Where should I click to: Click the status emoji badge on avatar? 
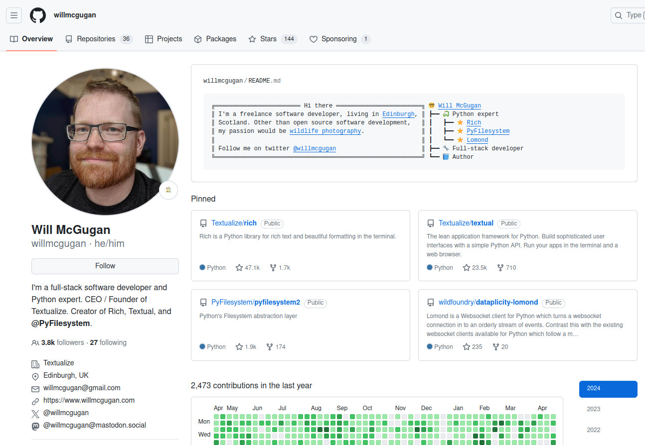click(x=168, y=190)
